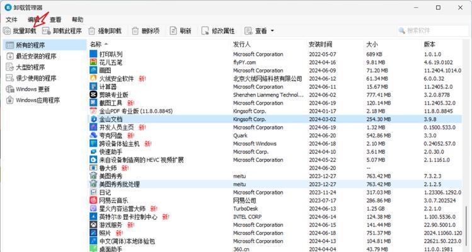This screenshot has width=472, height=252.
Task: Click the 2022-05-07 install date
Action: [x=323, y=54]
